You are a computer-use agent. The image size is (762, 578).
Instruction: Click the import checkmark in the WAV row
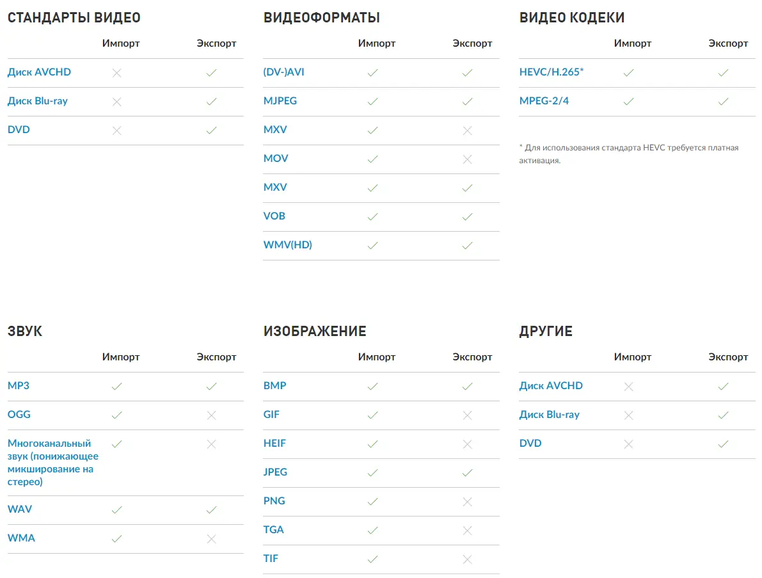[116, 510]
